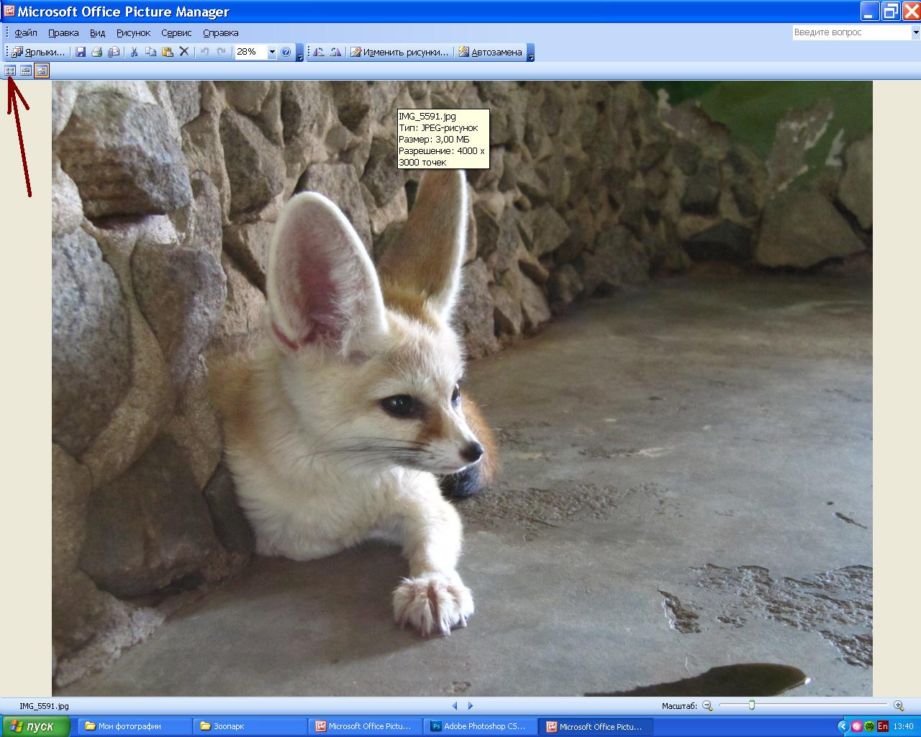Switch to Thumbnail view
Screen dimensions: 921x737
click(10, 71)
